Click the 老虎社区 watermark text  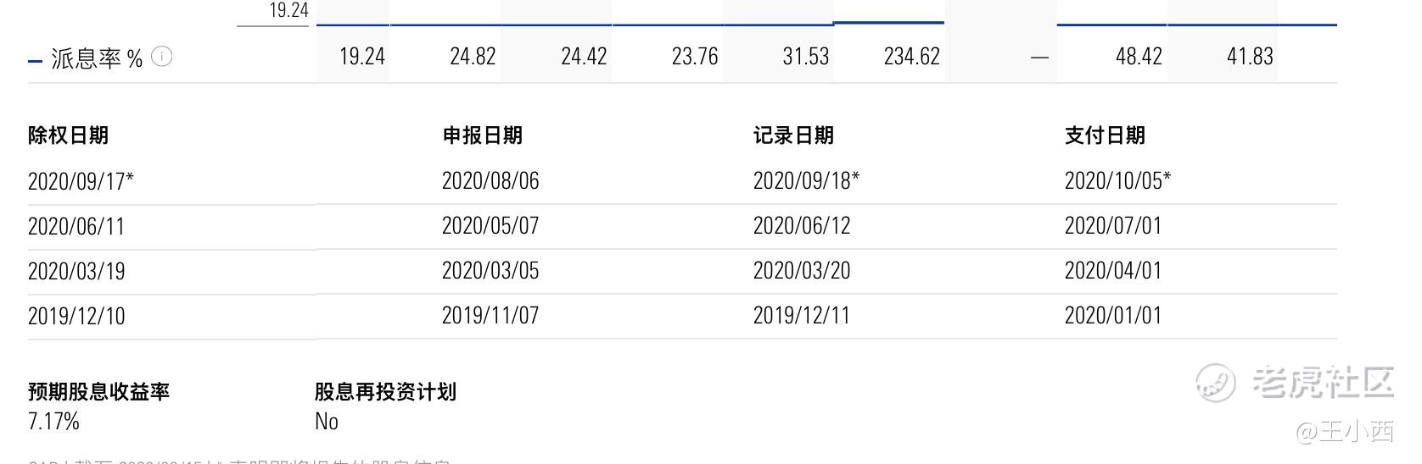pos(1324,383)
